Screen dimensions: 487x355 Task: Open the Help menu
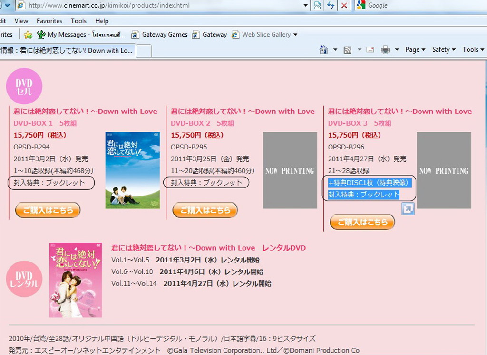click(102, 21)
